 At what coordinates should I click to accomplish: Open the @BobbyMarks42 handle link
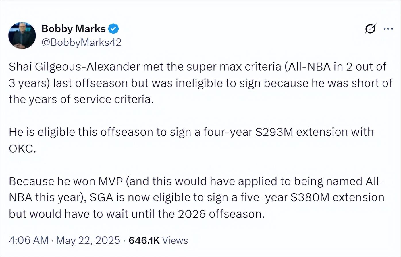click(81, 42)
